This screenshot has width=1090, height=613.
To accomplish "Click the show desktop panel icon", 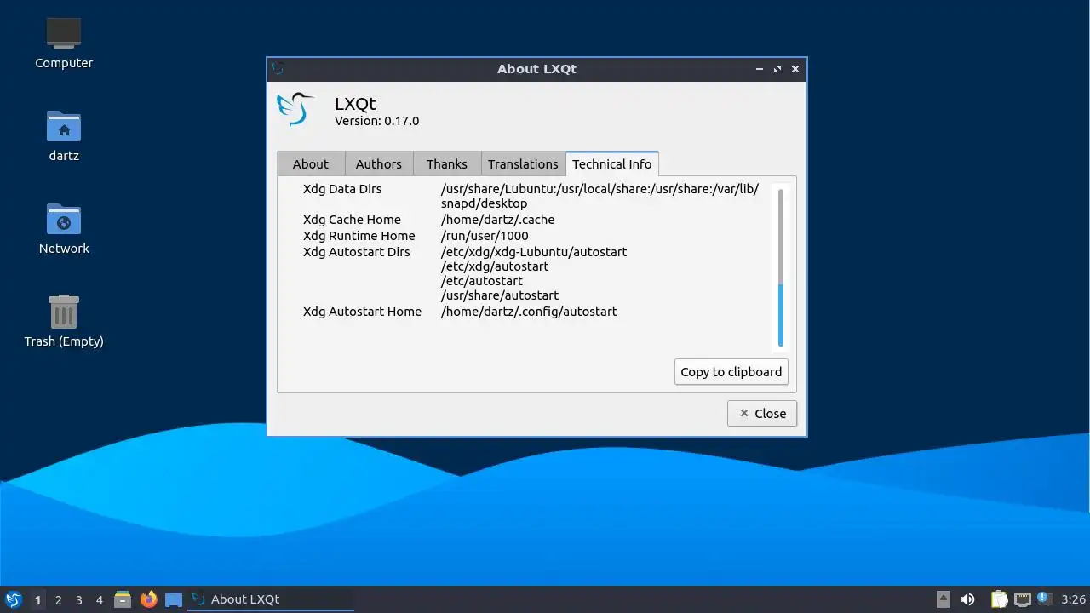I will [x=174, y=599].
